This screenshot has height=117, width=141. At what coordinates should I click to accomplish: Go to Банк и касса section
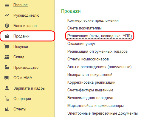[25, 26]
